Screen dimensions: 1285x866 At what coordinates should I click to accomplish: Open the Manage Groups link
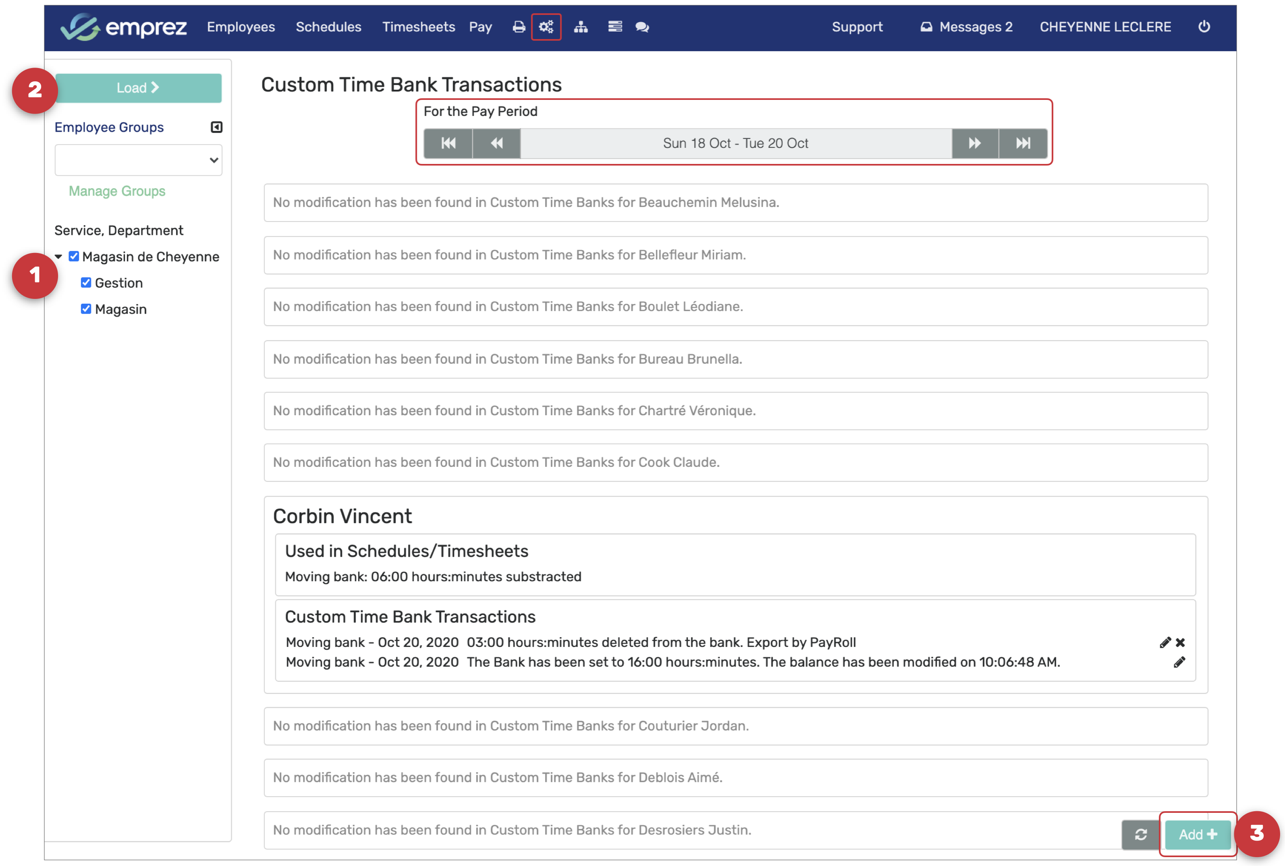(116, 191)
